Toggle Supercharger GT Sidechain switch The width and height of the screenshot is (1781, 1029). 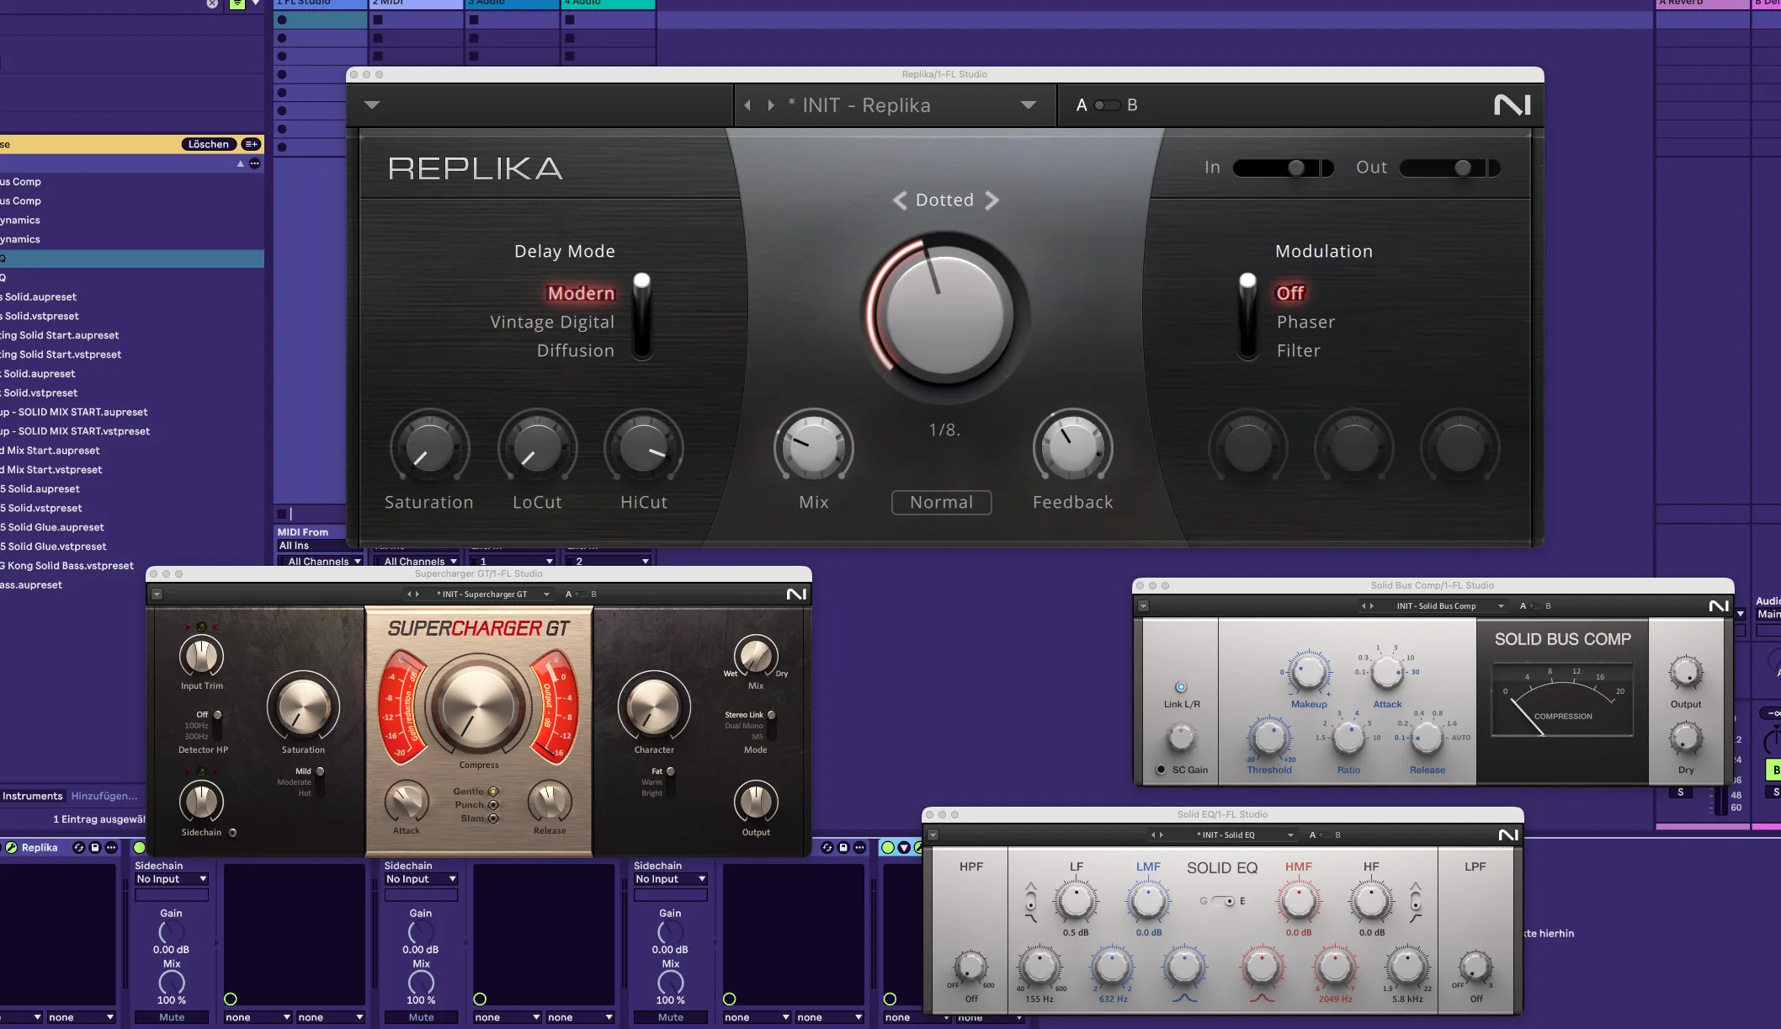click(x=232, y=833)
